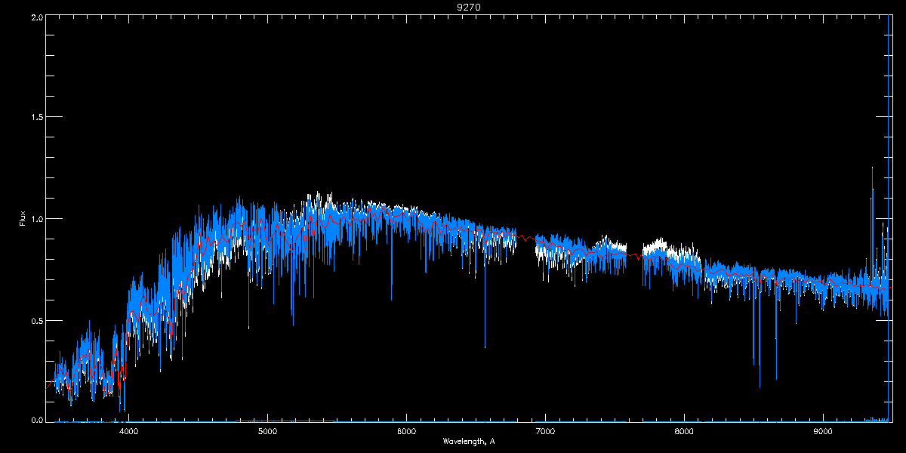Click the Wavelength, A x-axis label

pyautogui.click(x=469, y=442)
